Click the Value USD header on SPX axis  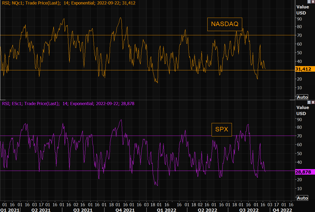click(x=303, y=111)
